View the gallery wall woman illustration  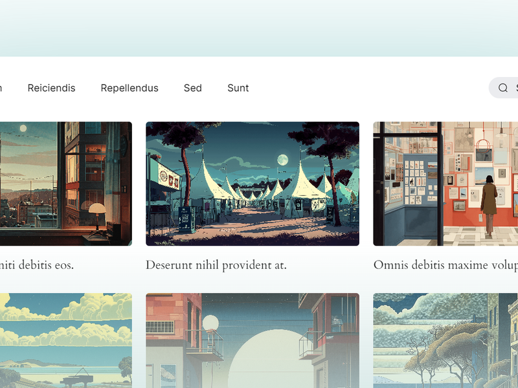pyautogui.click(x=445, y=184)
